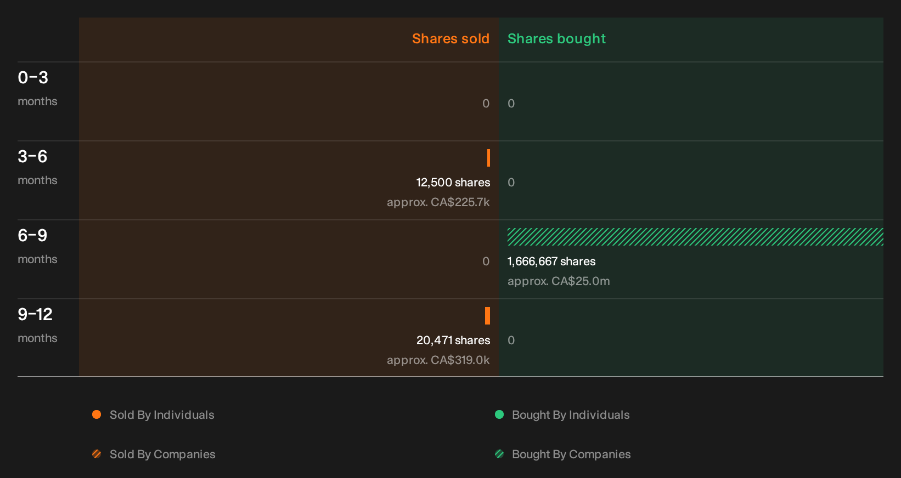The height and width of the screenshot is (478, 901).
Task: Select the approx. CA$225.7k text
Action: [x=438, y=202]
